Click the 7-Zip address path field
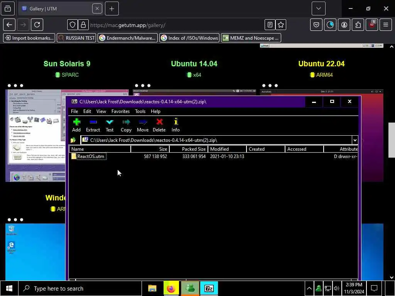Screen dimensions: 395x296 [x=217, y=140]
